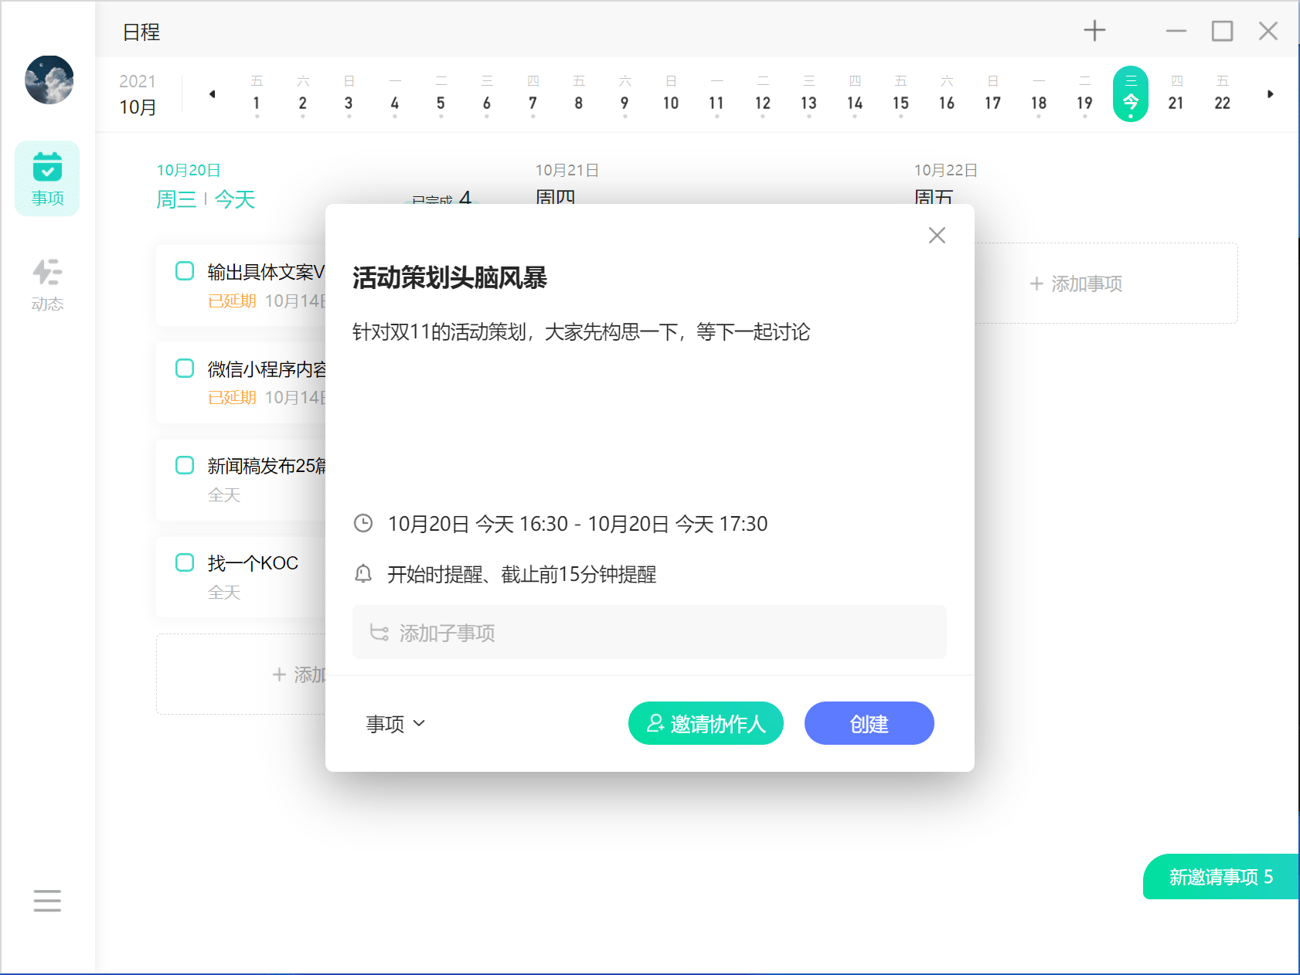Viewport: 1300px width, 975px height.
Task: Click the 2021 10月 month label
Action: coord(138,94)
